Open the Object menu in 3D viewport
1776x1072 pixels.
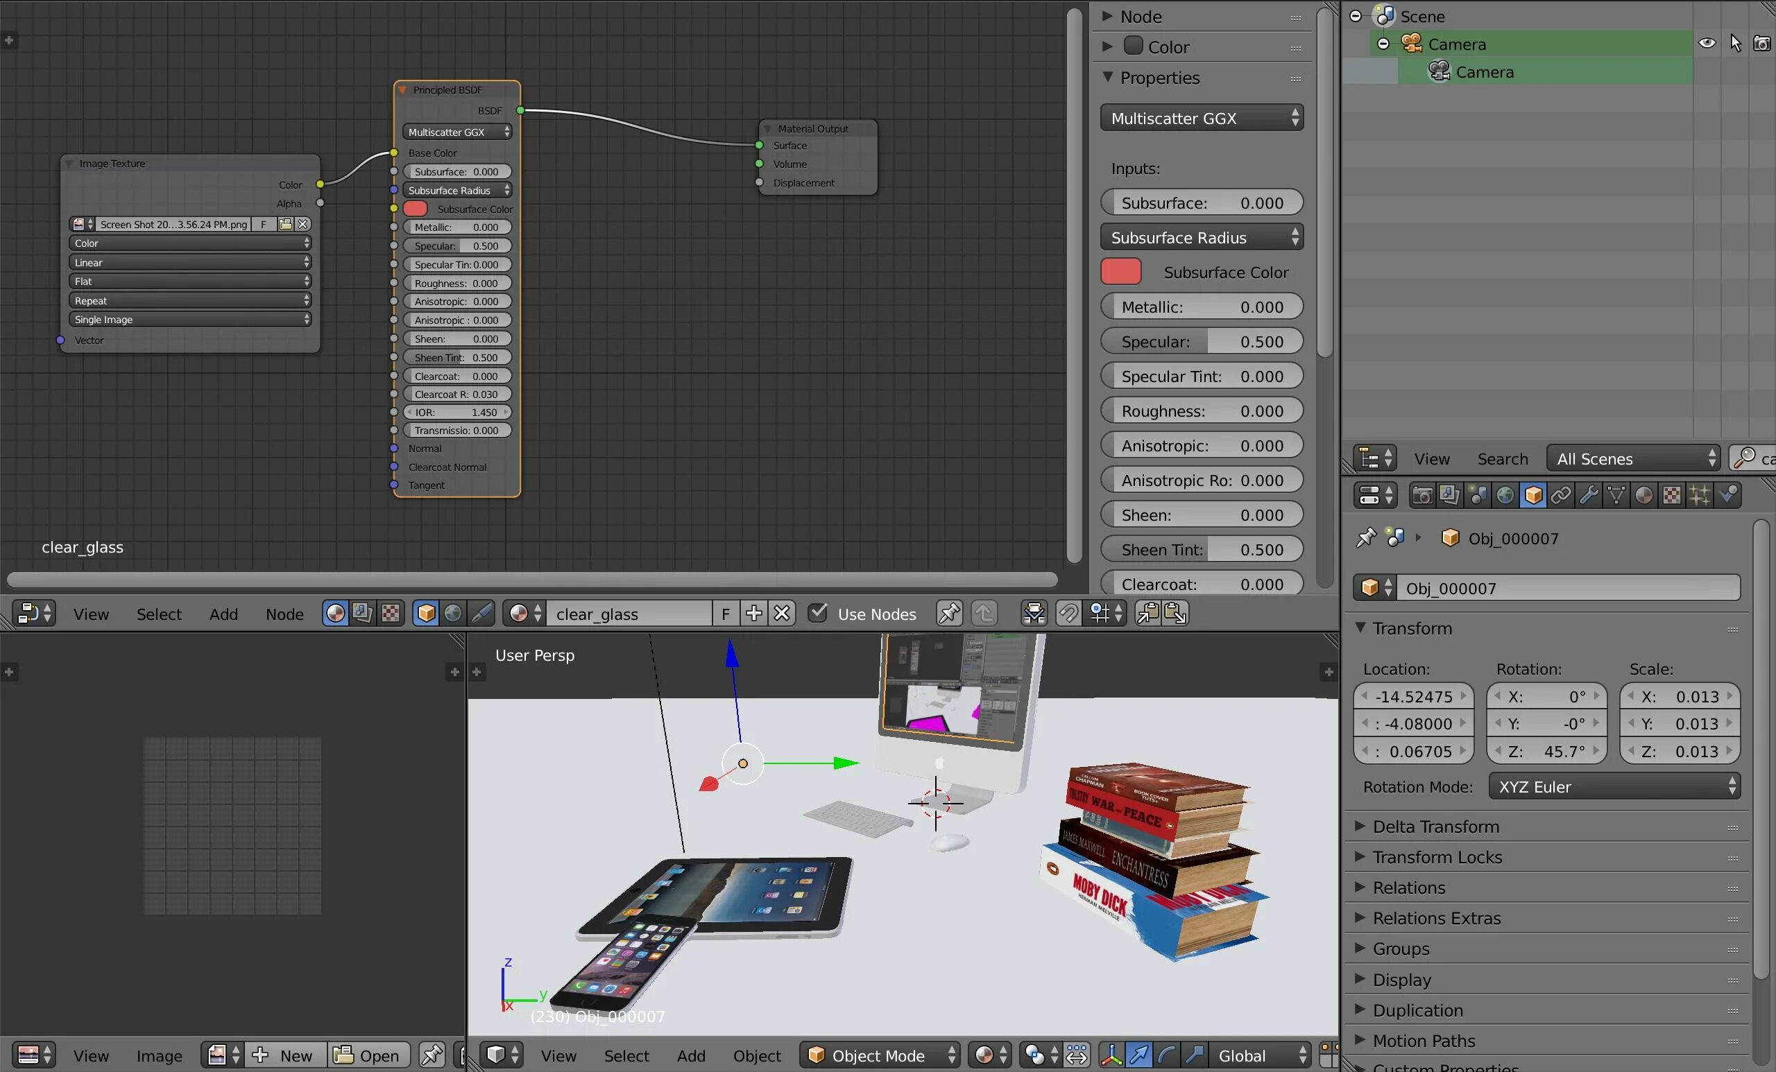(756, 1055)
